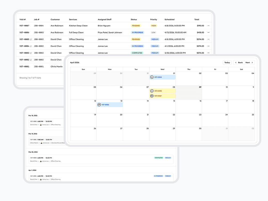This screenshot has width=268, height=201.
Task: Click the staff icon beside James Lee on Mar 25
Action: pyautogui.click(x=41, y=161)
